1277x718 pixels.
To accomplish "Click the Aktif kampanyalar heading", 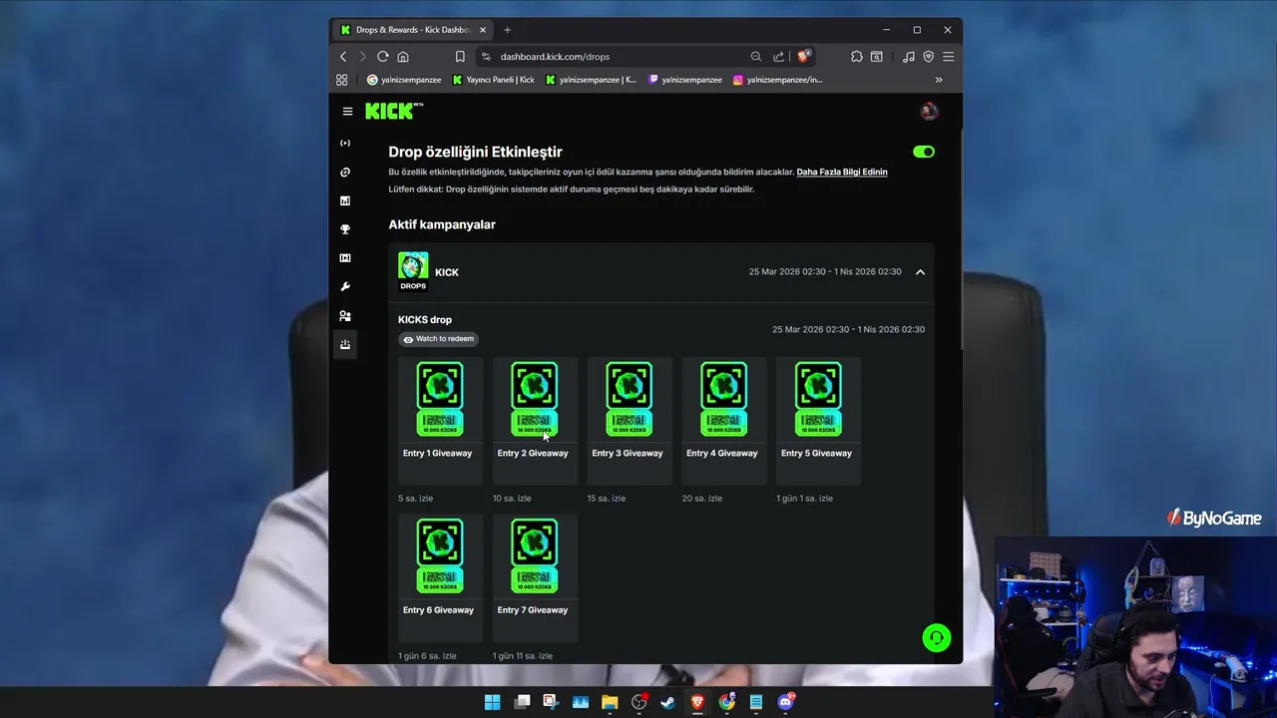I will pyautogui.click(x=442, y=224).
